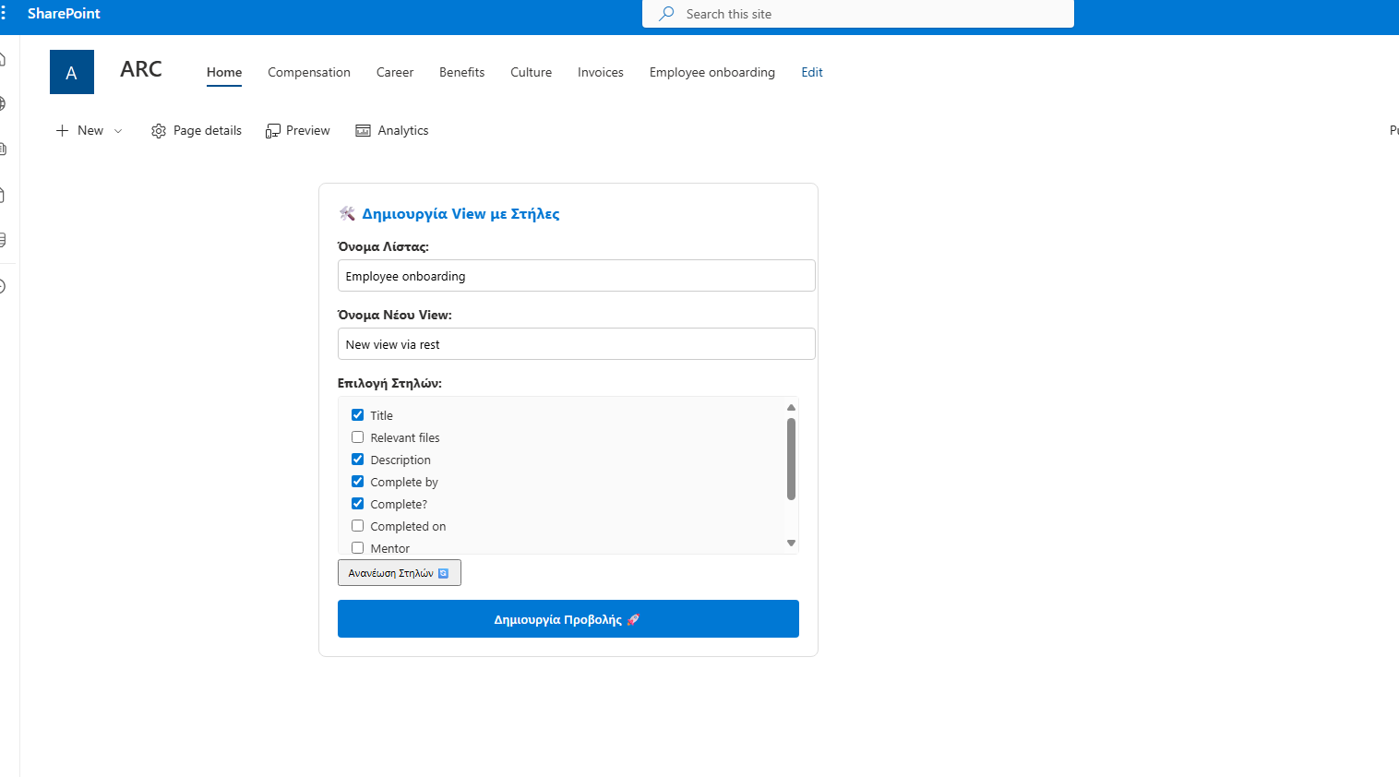The height and width of the screenshot is (777, 1399).
Task: Click the Preview device icon
Action: [272, 131]
